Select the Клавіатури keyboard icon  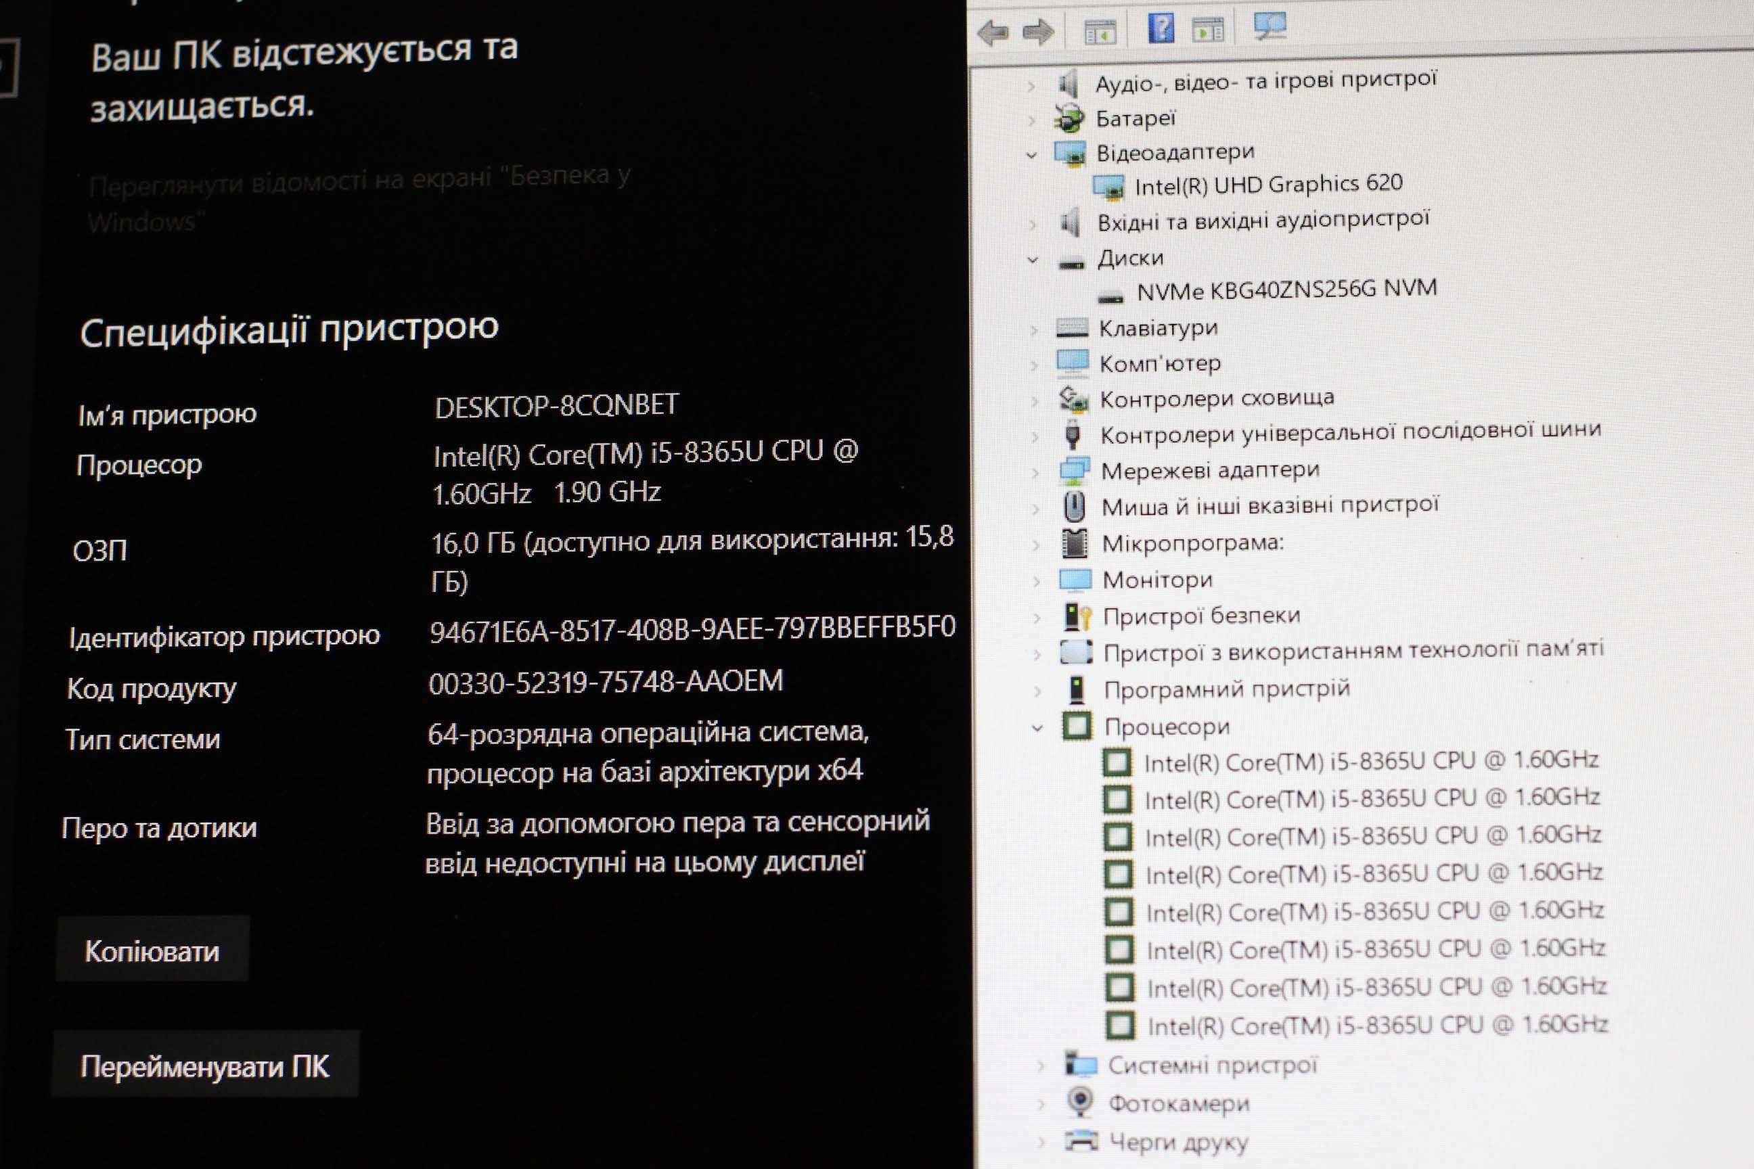tap(1073, 328)
